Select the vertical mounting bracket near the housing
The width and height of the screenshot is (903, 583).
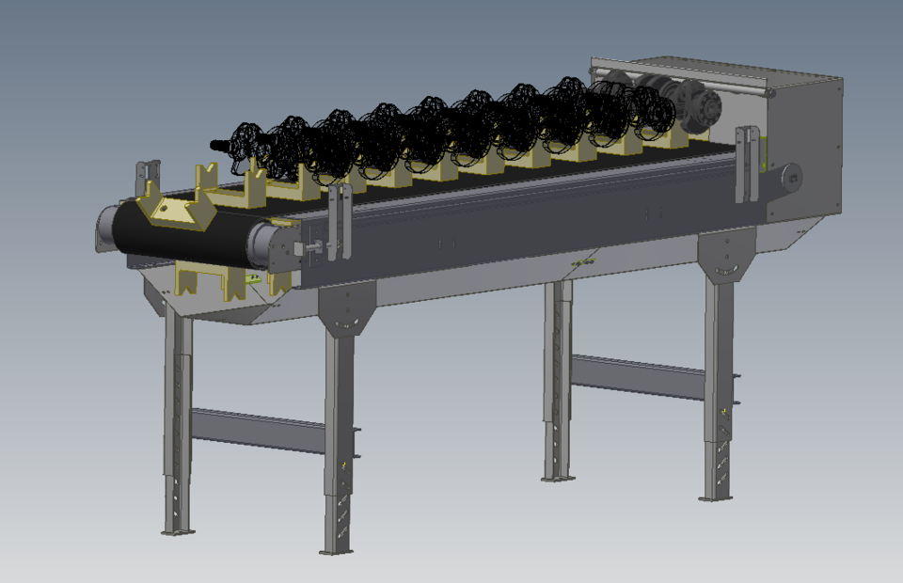[746, 164]
